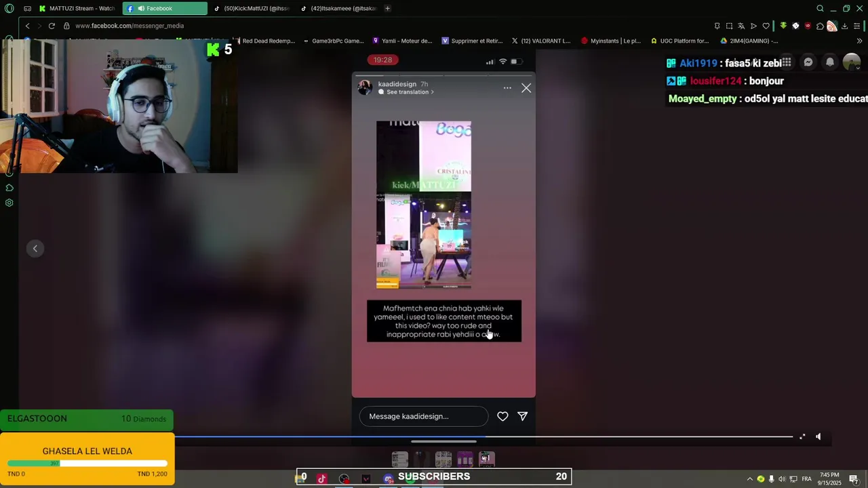Screen dimensions: 868x488
Task: Take a snapshot with the capture icon
Action: pyautogui.click(x=729, y=26)
